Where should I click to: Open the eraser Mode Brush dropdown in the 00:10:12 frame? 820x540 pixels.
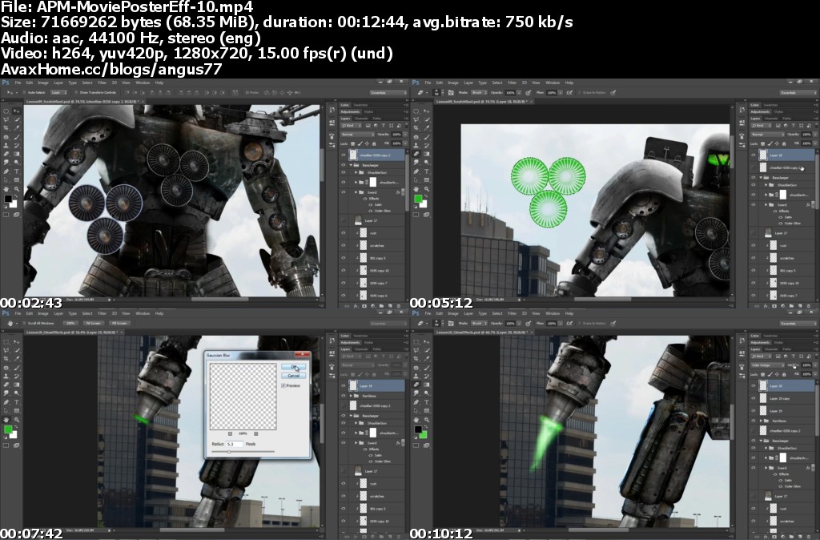[479, 324]
